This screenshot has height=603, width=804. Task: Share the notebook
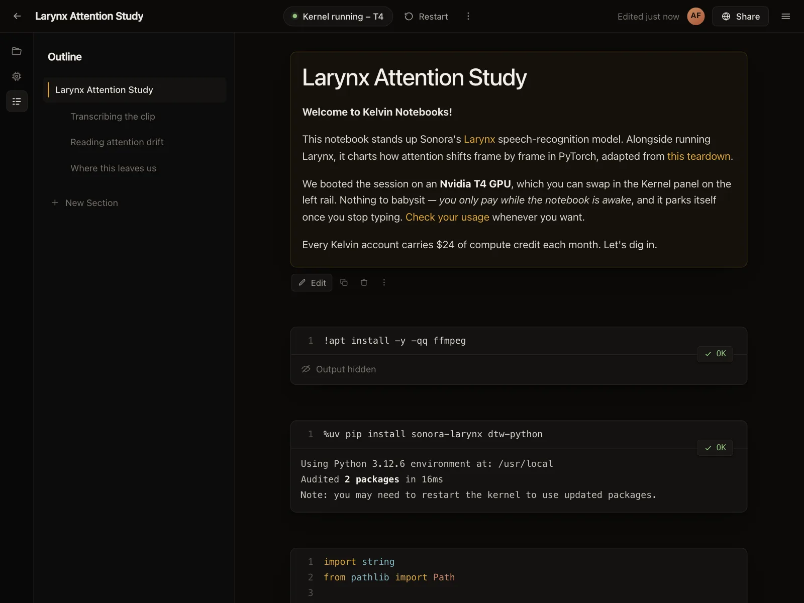(741, 17)
